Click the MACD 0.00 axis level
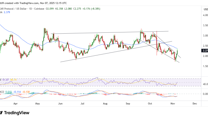This screenshot has height=119, width=208. pyautogui.click(x=205, y=94)
